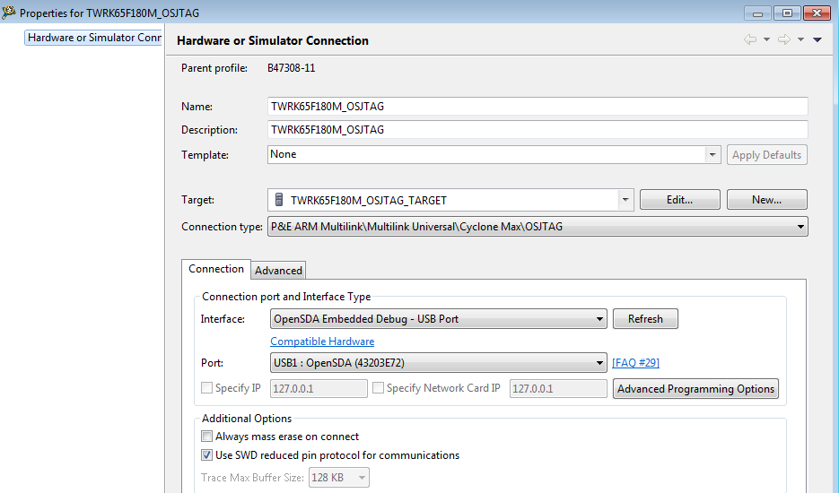Open the forward history dropdown arrow
This screenshot has width=839, height=493.
800,39
